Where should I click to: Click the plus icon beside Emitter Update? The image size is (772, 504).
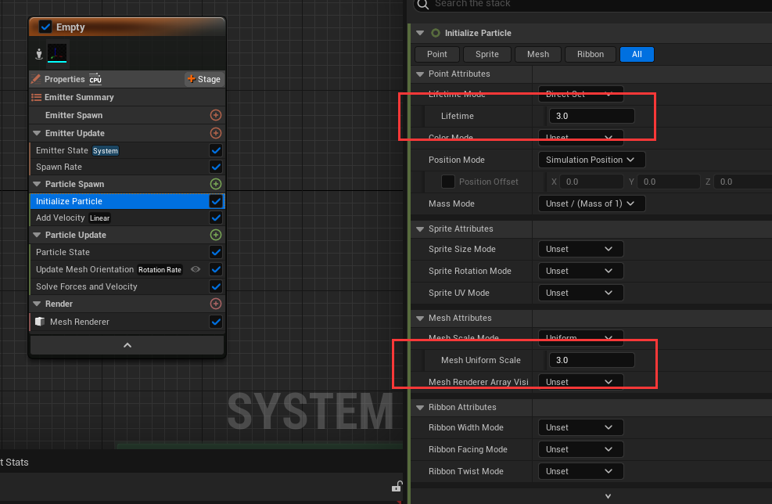coord(216,133)
